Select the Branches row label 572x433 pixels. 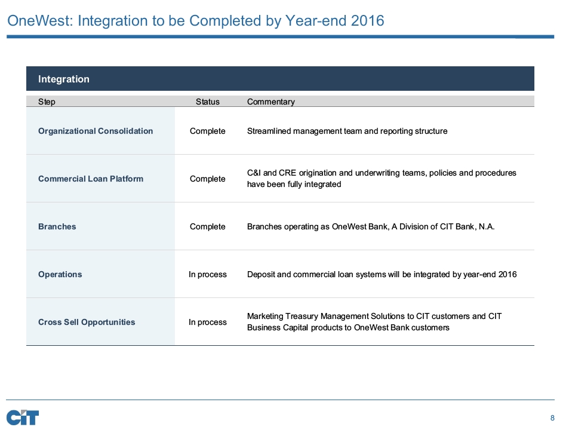click(x=57, y=226)
